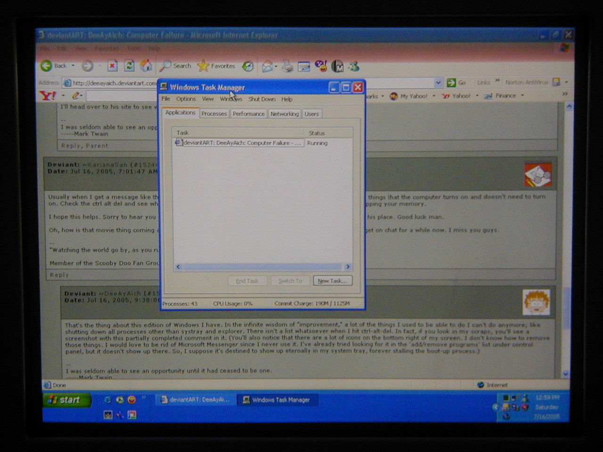Open the Norton AntiVirus dropdown arrow

(x=566, y=82)
